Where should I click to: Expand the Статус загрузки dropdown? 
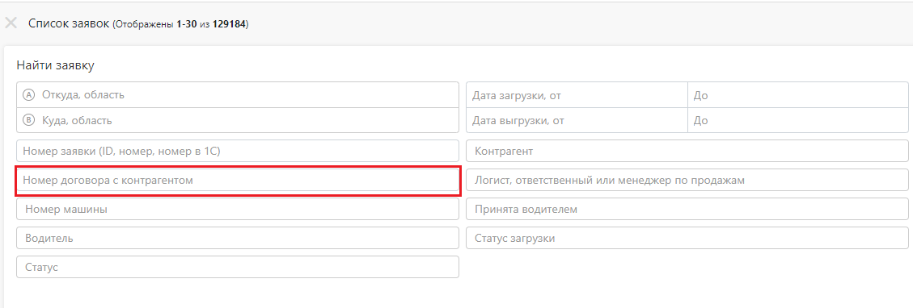point(687,238)
